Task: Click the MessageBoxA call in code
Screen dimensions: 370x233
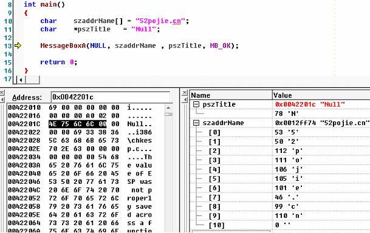Action: (x=63, y=46)
